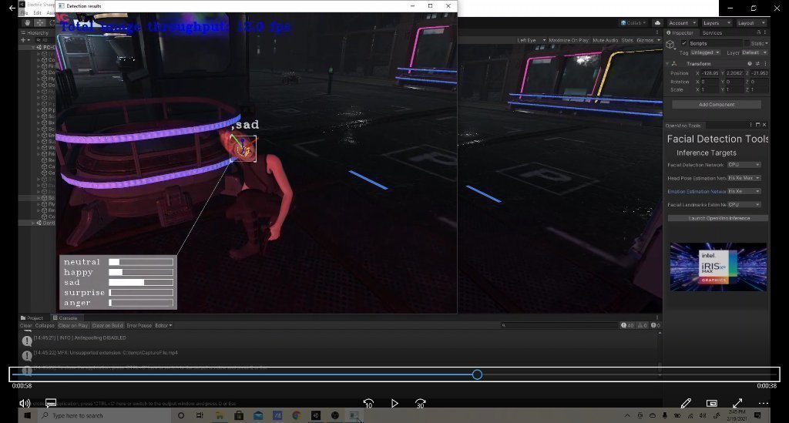This screenshot has width=789, height=423.
Task: Open the player's more options ellipsis
Action: (764, 404)
